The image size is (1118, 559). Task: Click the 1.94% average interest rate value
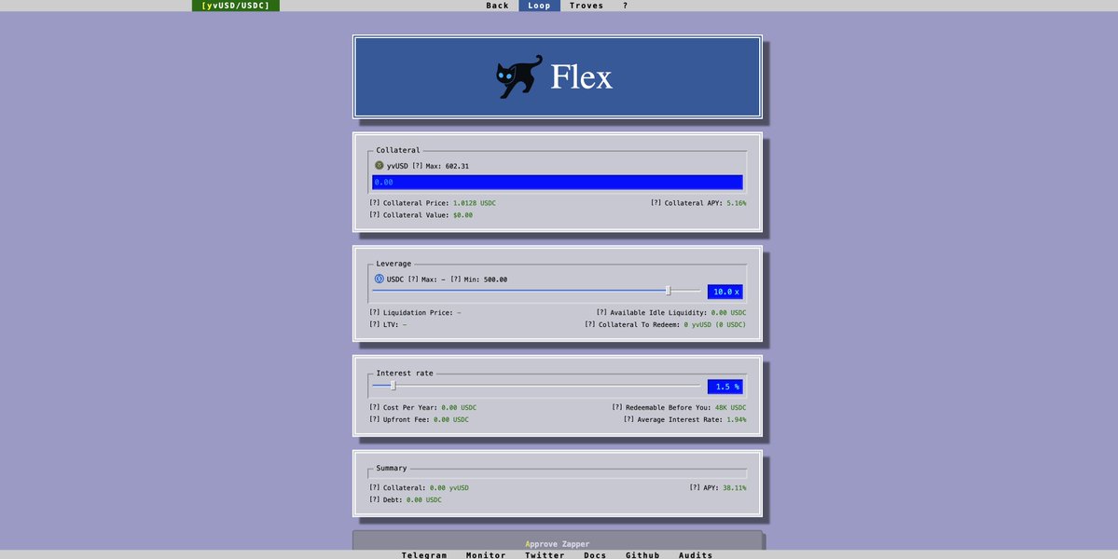pyautogui.click(x=737, y=419)
